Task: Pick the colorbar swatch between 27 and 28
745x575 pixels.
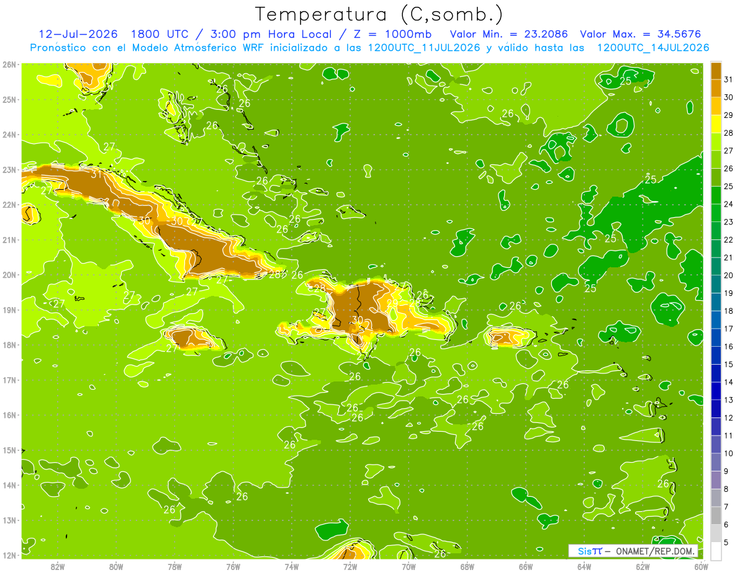Action: click(x=716, y=141)
